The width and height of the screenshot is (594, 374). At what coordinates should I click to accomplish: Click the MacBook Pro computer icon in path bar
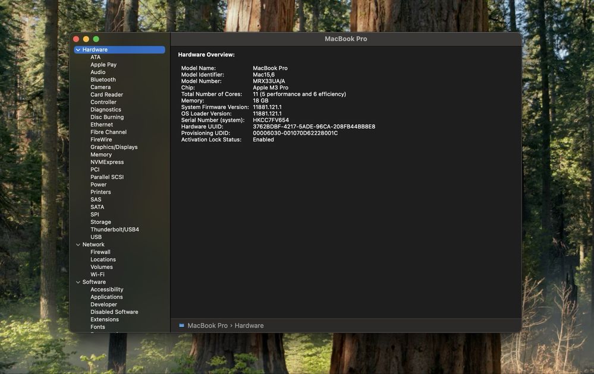[x=181, y=325]
